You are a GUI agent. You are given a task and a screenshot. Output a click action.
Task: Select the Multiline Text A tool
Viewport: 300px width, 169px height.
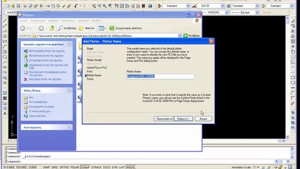point(5,114)
